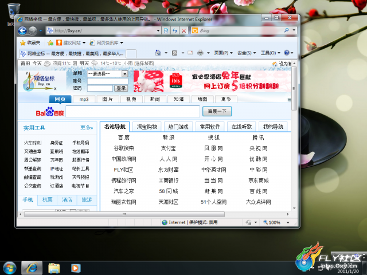
Task: Open the 京东商城 site link
Action: tap(259, 180)
